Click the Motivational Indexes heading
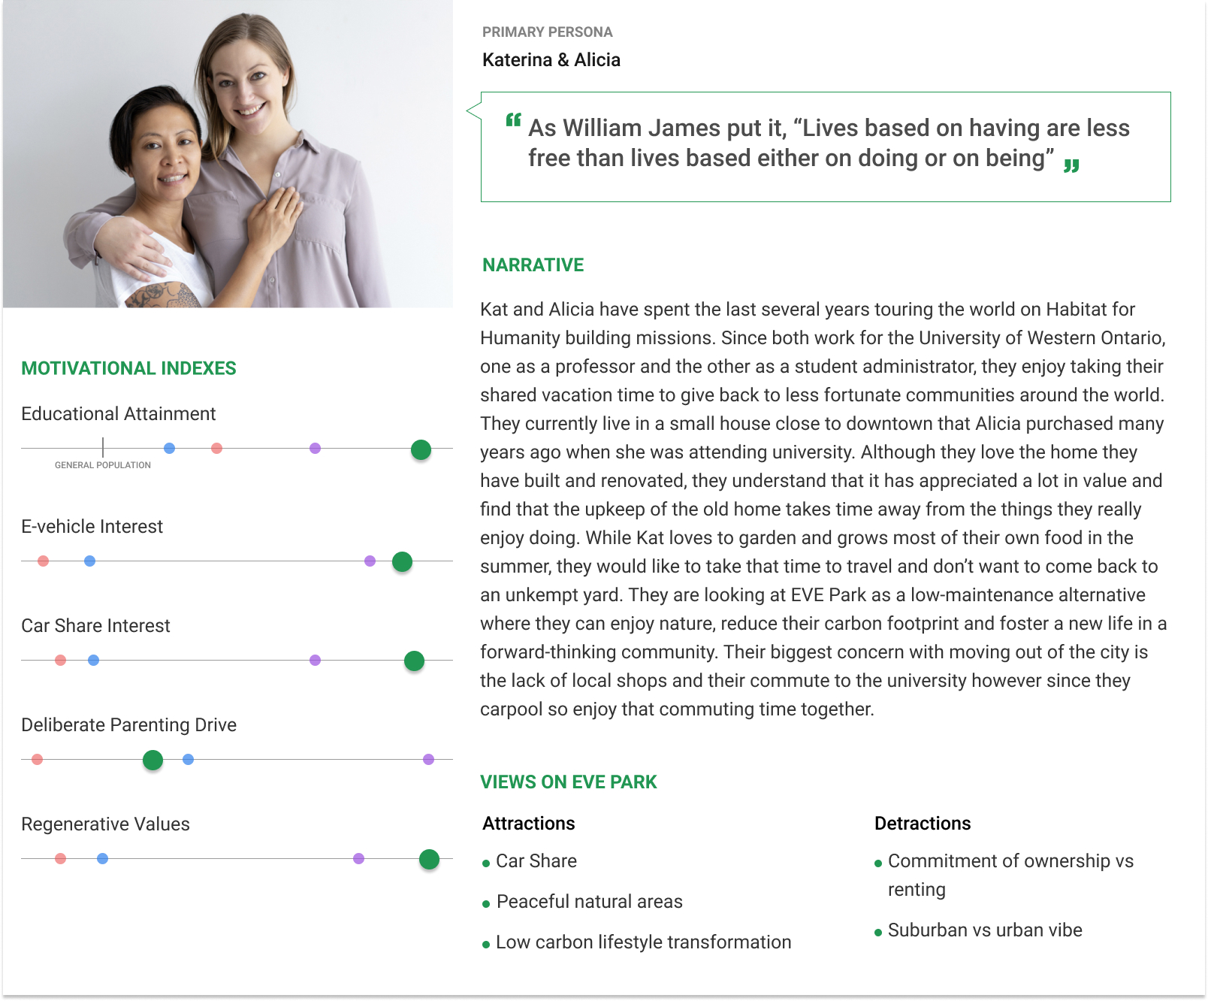 coord(128,368)
